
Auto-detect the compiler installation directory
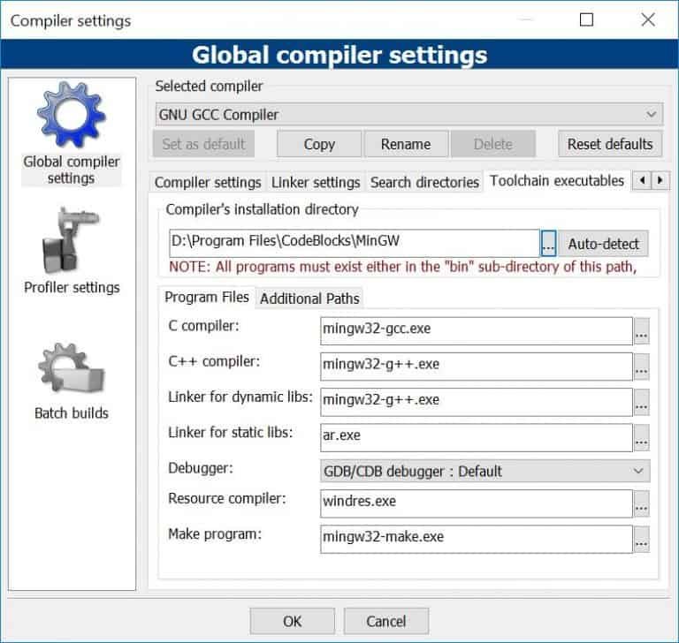[603, 244]
